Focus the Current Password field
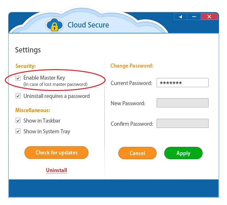 183,83
